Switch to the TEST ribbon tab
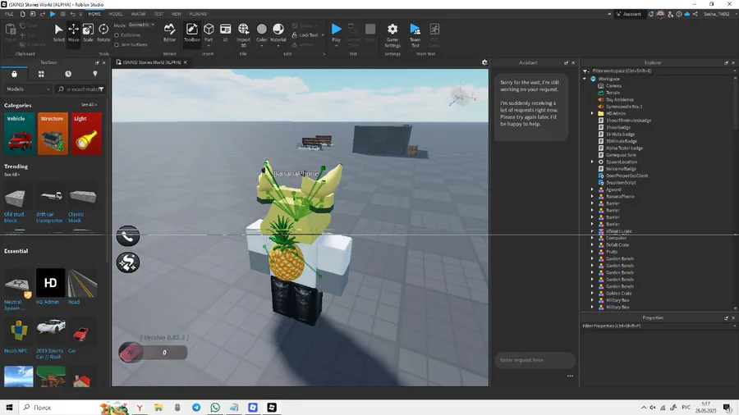 coord(158,14)
